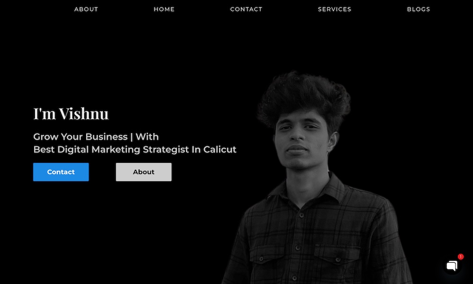Click the gray About button

[144, 172]
